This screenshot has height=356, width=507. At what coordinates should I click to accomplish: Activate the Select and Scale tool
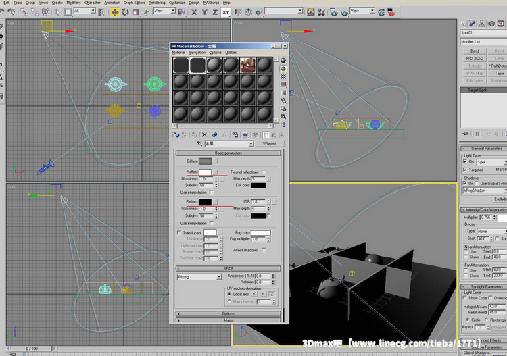click(x=136, y=12)
